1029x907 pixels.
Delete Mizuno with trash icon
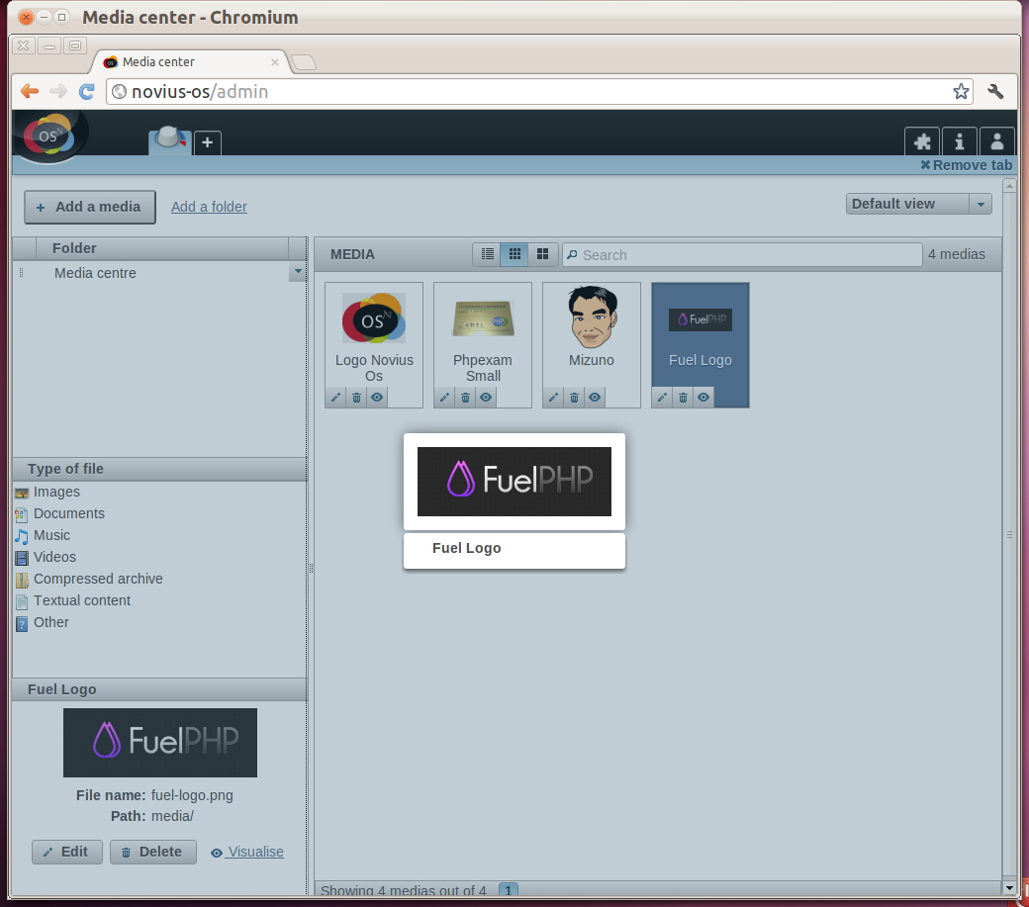[574, 398]
